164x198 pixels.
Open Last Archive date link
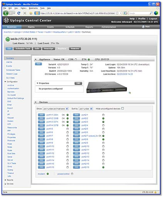[x=125, y=74]
